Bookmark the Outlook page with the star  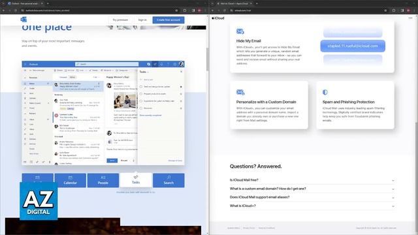tap(176, 10)
